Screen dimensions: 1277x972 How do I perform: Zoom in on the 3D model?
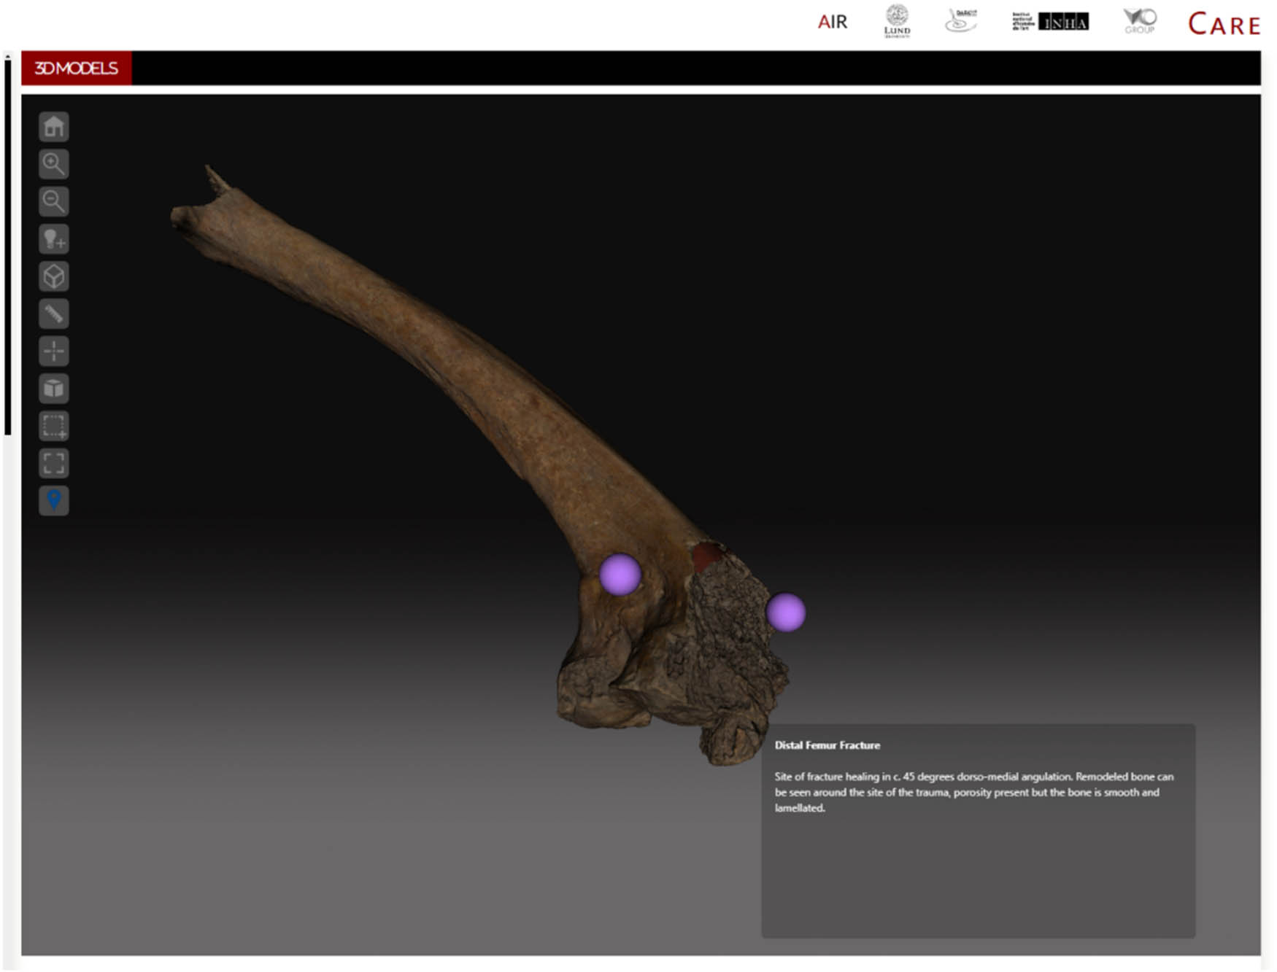[x=53, y=164]
